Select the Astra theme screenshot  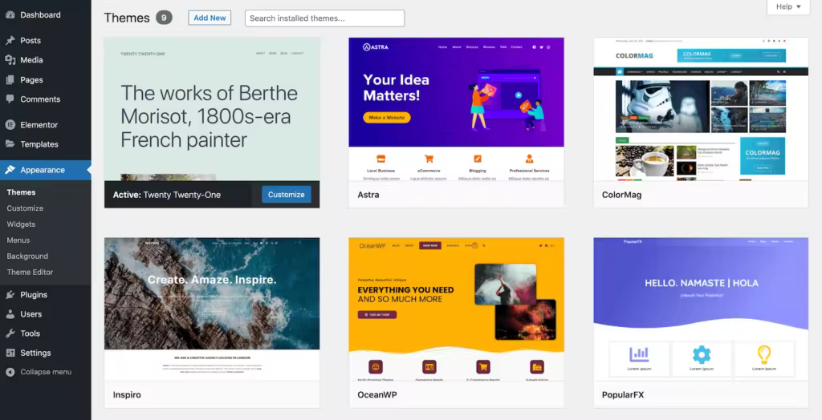coord(456,109)
